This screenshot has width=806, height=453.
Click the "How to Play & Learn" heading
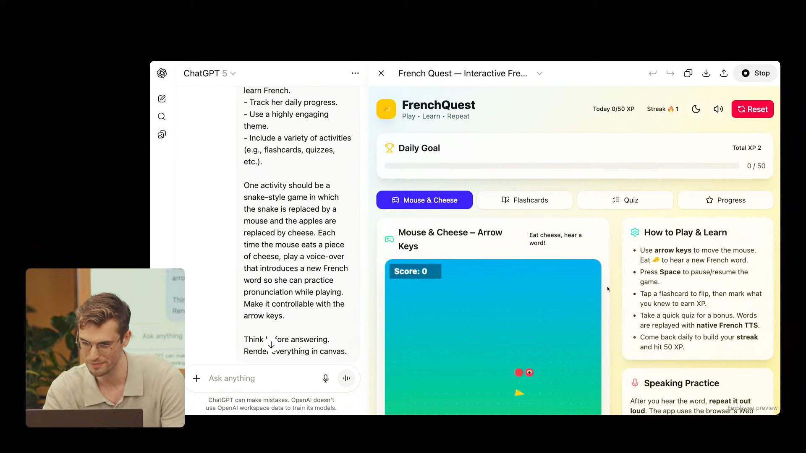point(685,232)
